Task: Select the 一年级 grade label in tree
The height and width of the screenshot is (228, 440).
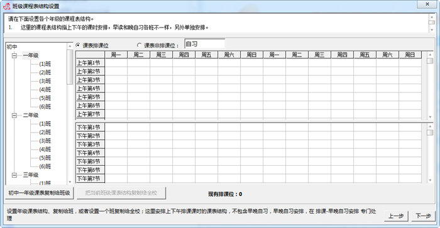Action: (31, 55)
